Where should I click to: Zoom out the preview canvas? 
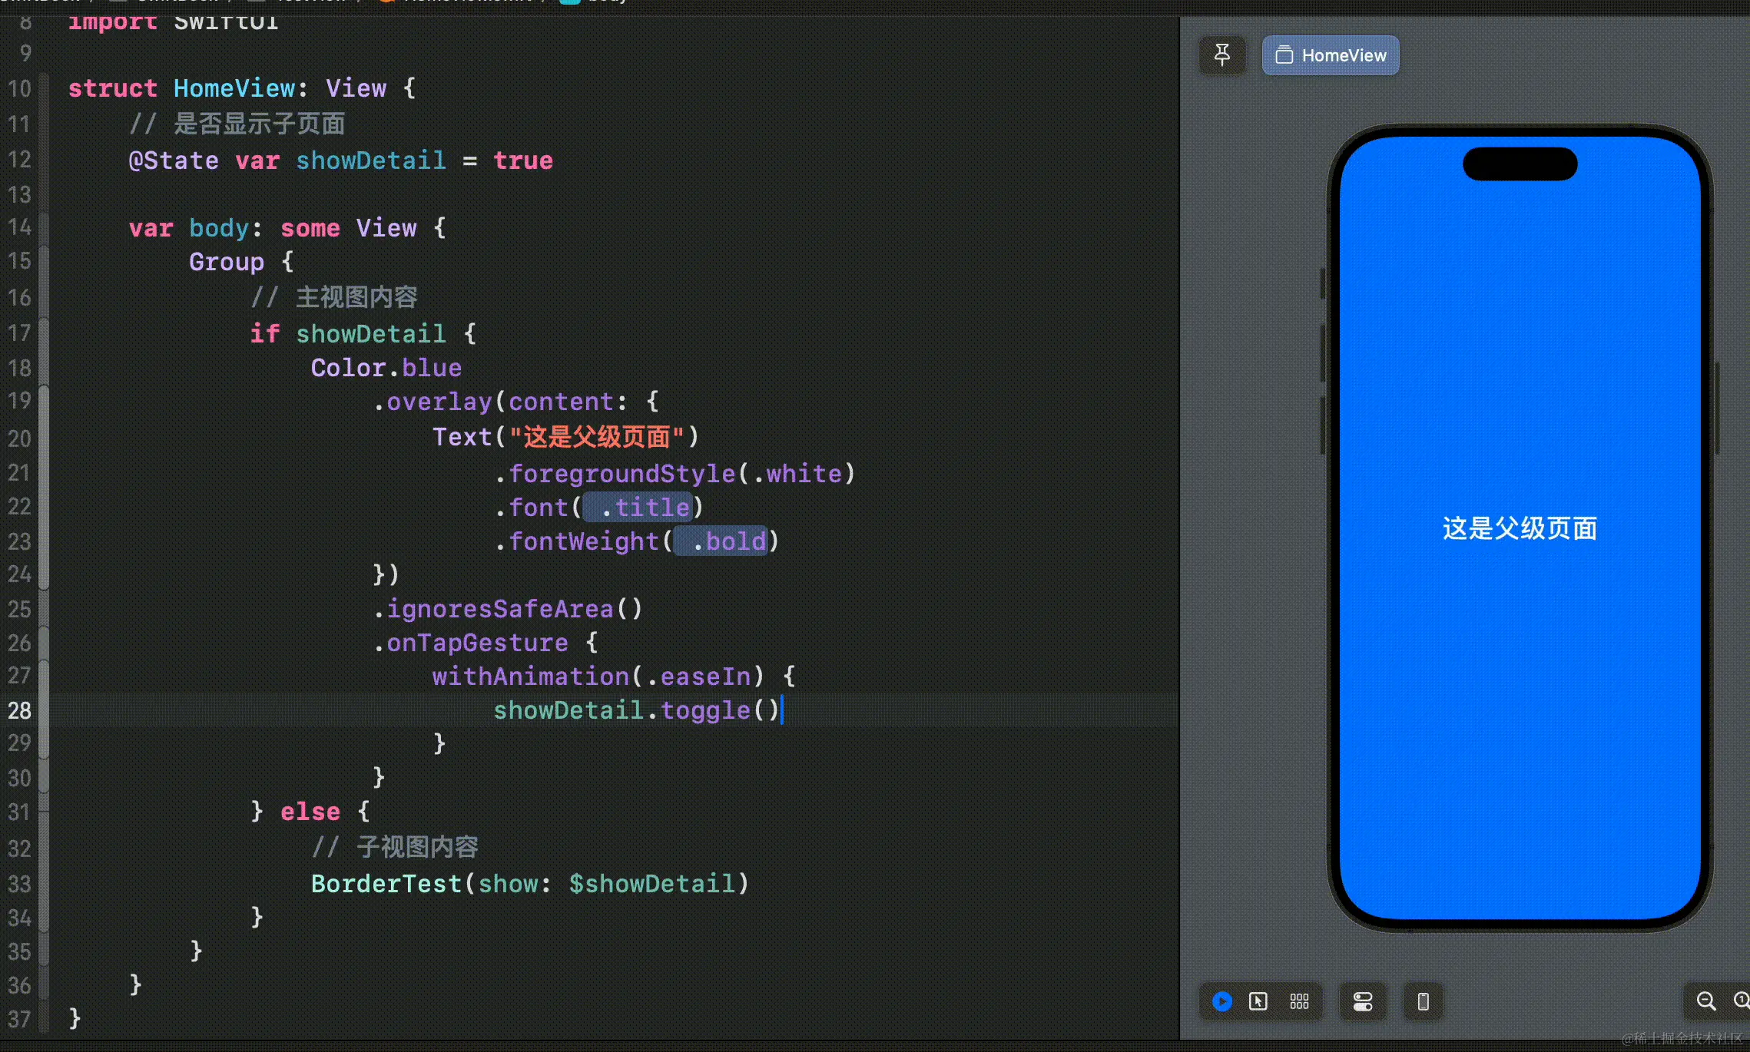[x=1705, y=1001]
